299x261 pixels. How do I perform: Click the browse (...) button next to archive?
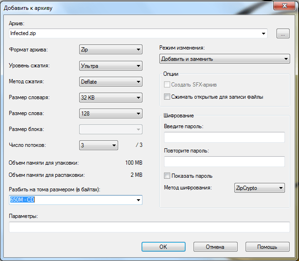point(283,34)
